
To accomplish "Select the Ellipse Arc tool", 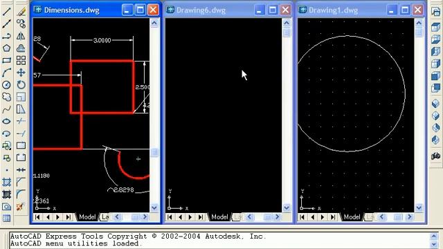I will click(x=6, y=133).
